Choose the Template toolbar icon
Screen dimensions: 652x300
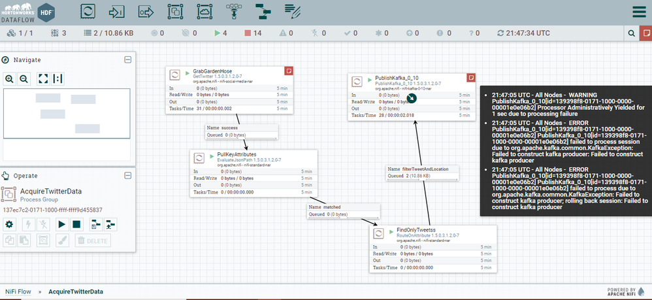tap(263, 11)
